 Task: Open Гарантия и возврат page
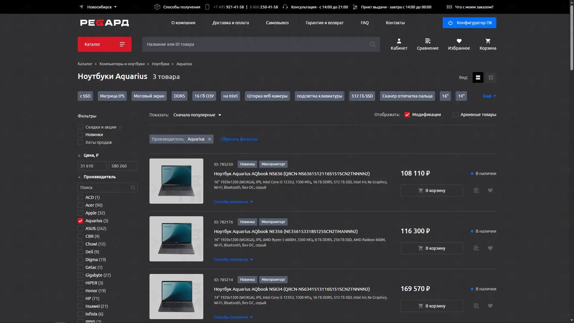point(324,23)
